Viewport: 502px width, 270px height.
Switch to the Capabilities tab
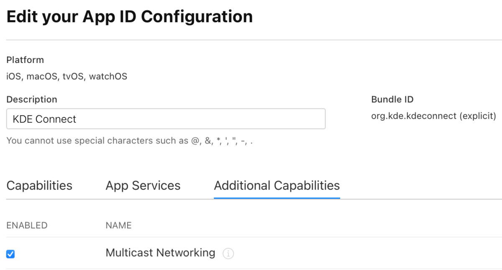pos(39,186)
